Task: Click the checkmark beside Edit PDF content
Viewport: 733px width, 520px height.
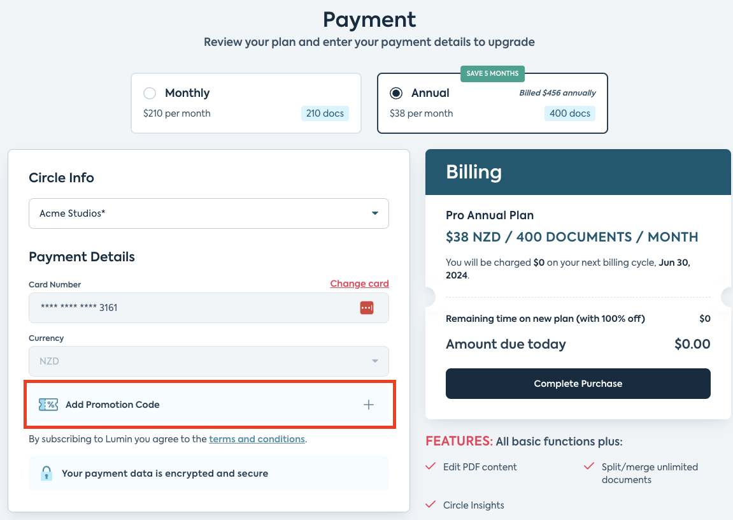Action: pos(430,466)
